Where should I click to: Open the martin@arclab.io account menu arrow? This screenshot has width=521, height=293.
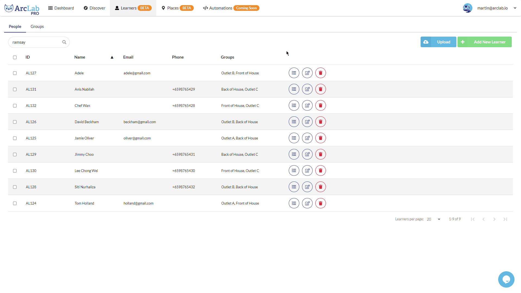(515, 8)
